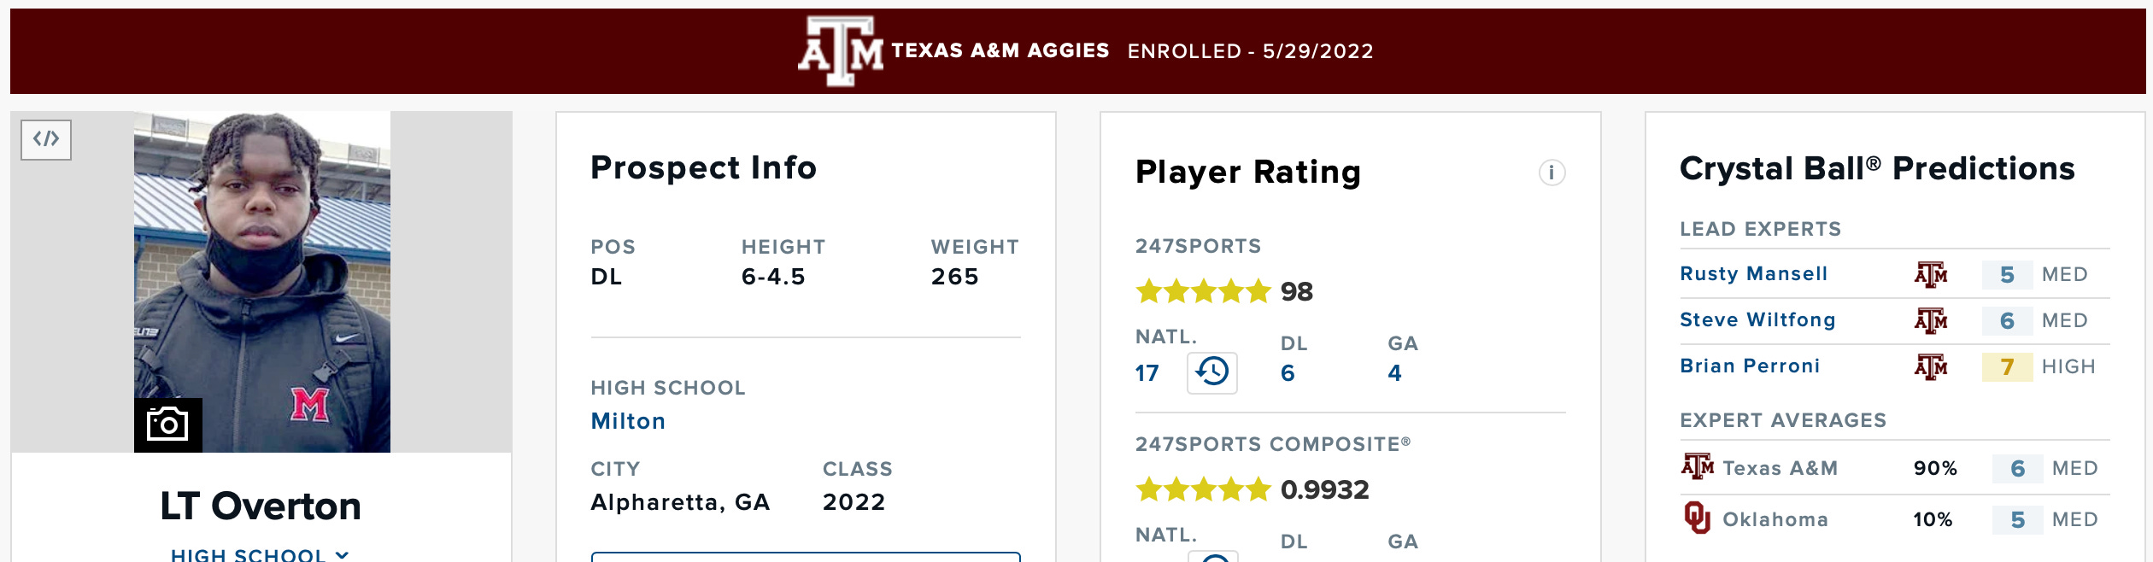This screenshot has height=562, width=2153.
Task: Click Texas A&M logo beside Brian Perroni
Action: pyautogui.click(x=1931, y=366)
